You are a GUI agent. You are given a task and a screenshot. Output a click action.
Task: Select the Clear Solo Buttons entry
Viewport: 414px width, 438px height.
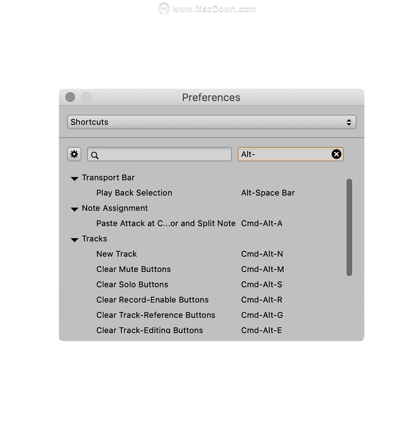pos(131,284)
